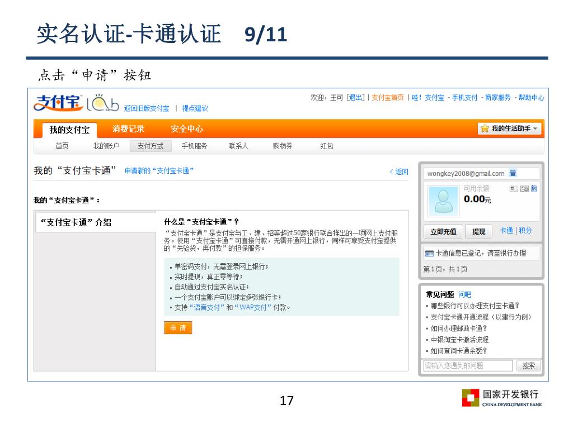
Task: Select the 我的支付宝 tab
Action: [69, 130]
